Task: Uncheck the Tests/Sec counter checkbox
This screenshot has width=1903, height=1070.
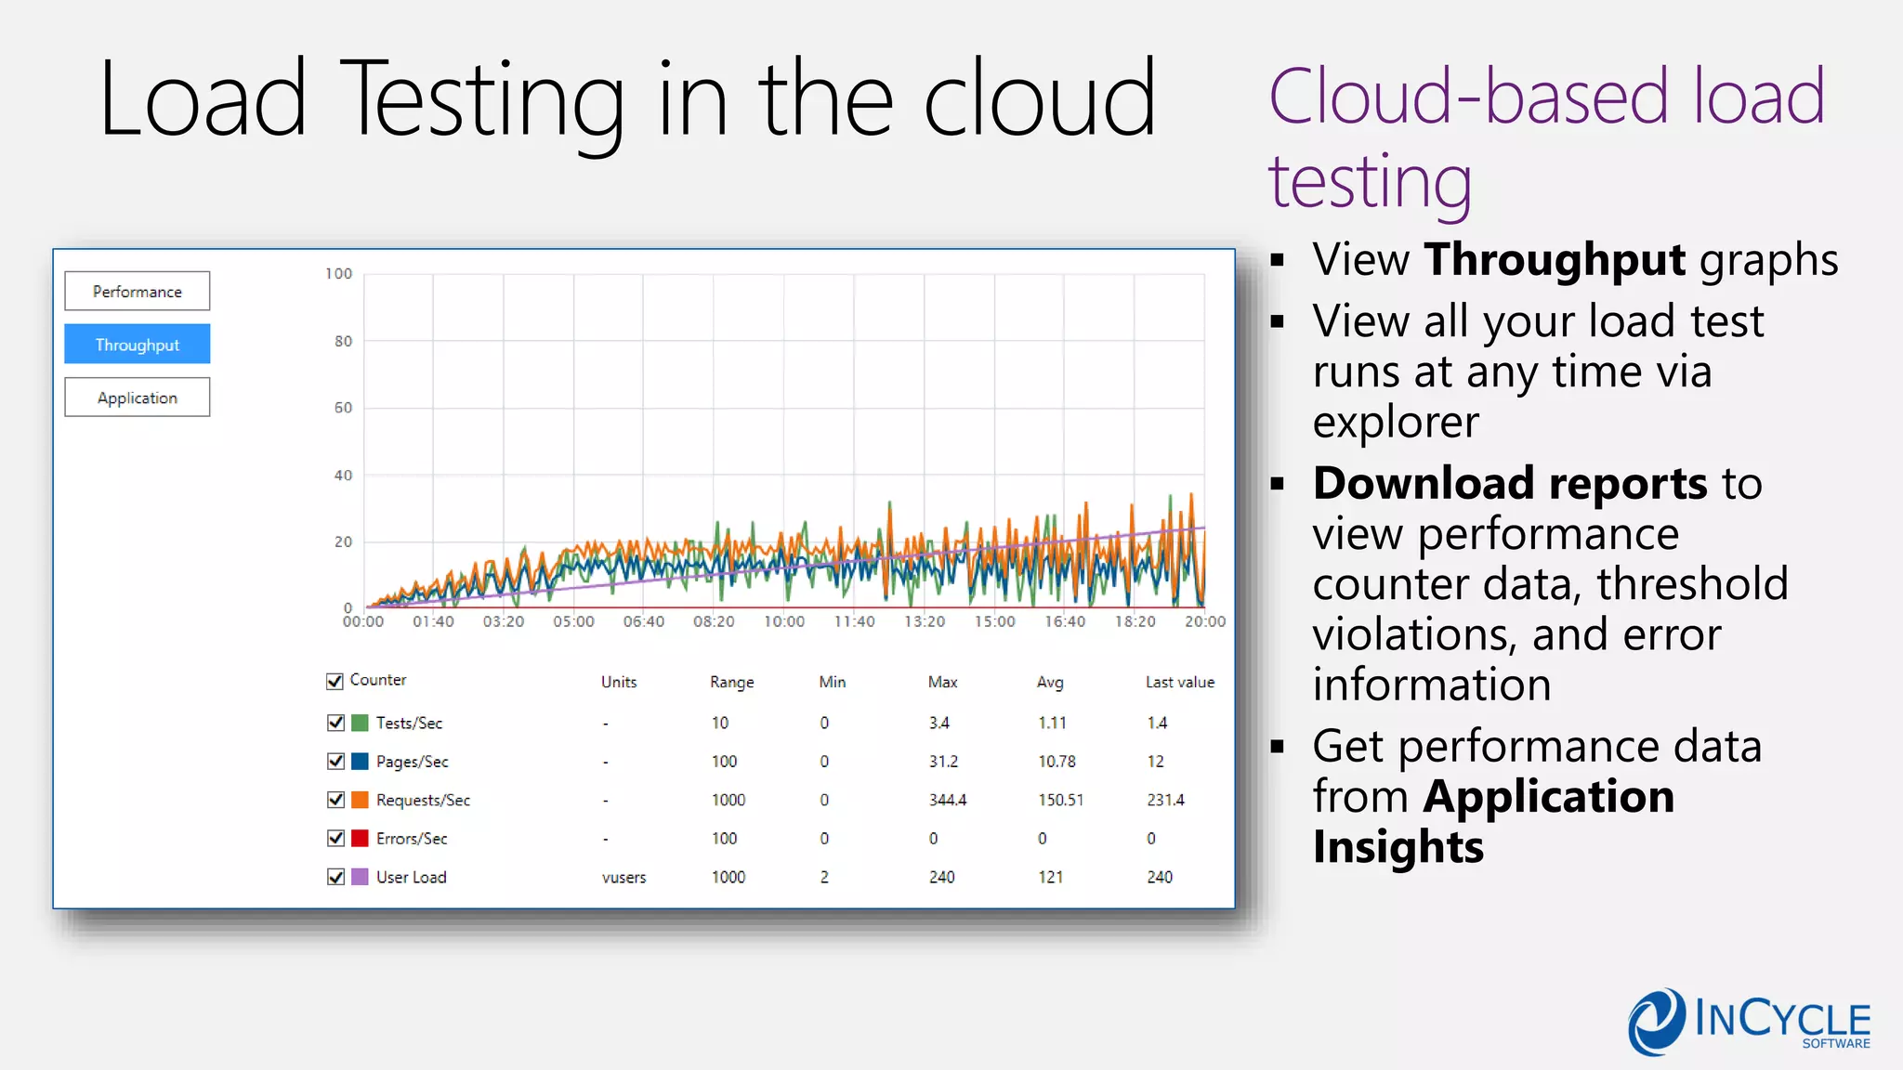Action: pyautogui.click(x=336, y=723)
